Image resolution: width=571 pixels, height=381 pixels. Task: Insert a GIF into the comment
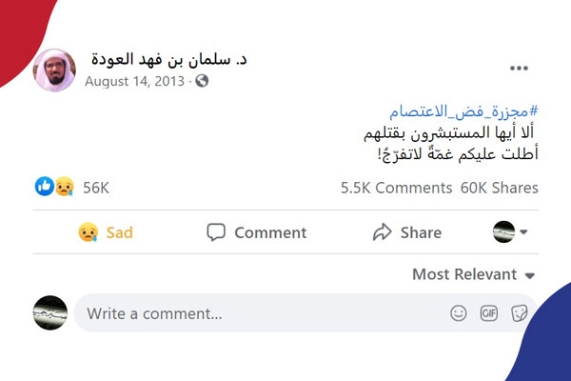(489, 313)
